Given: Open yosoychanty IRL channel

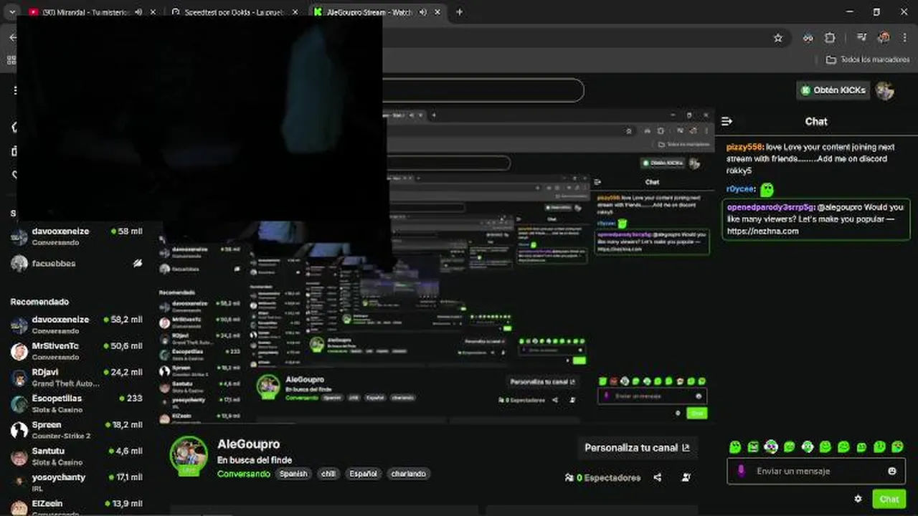Looking at the screenshot, I should click(77, 482).
